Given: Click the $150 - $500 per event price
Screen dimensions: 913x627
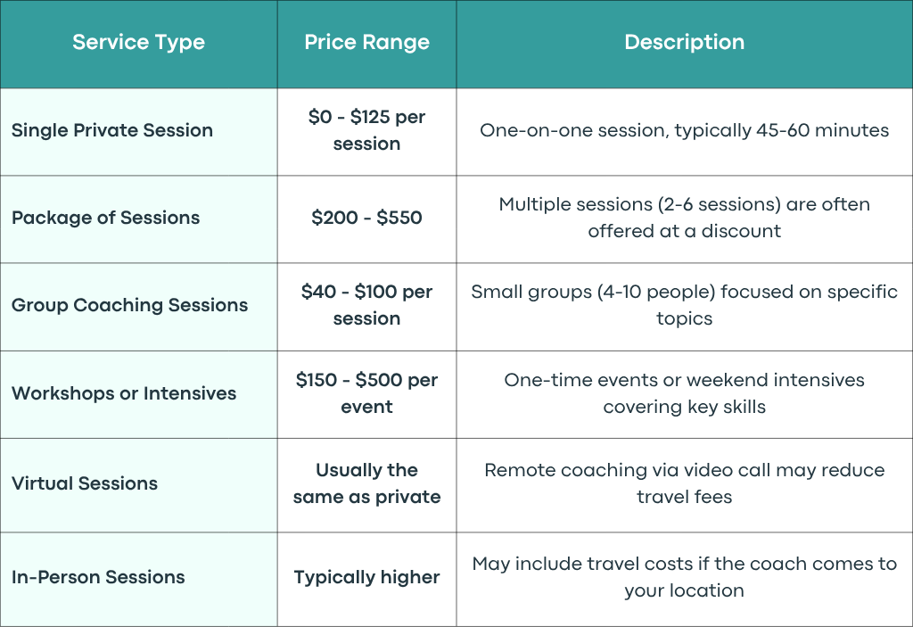Looking at the screenshot, I should point(366,393).
